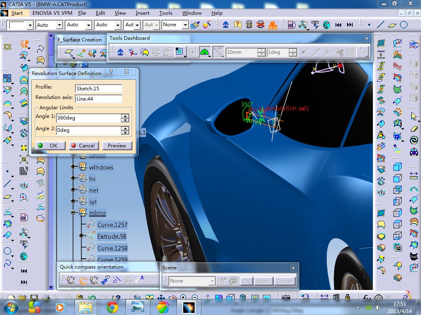Click the camera capture icon in bottom toolbar

coord(286,297)
